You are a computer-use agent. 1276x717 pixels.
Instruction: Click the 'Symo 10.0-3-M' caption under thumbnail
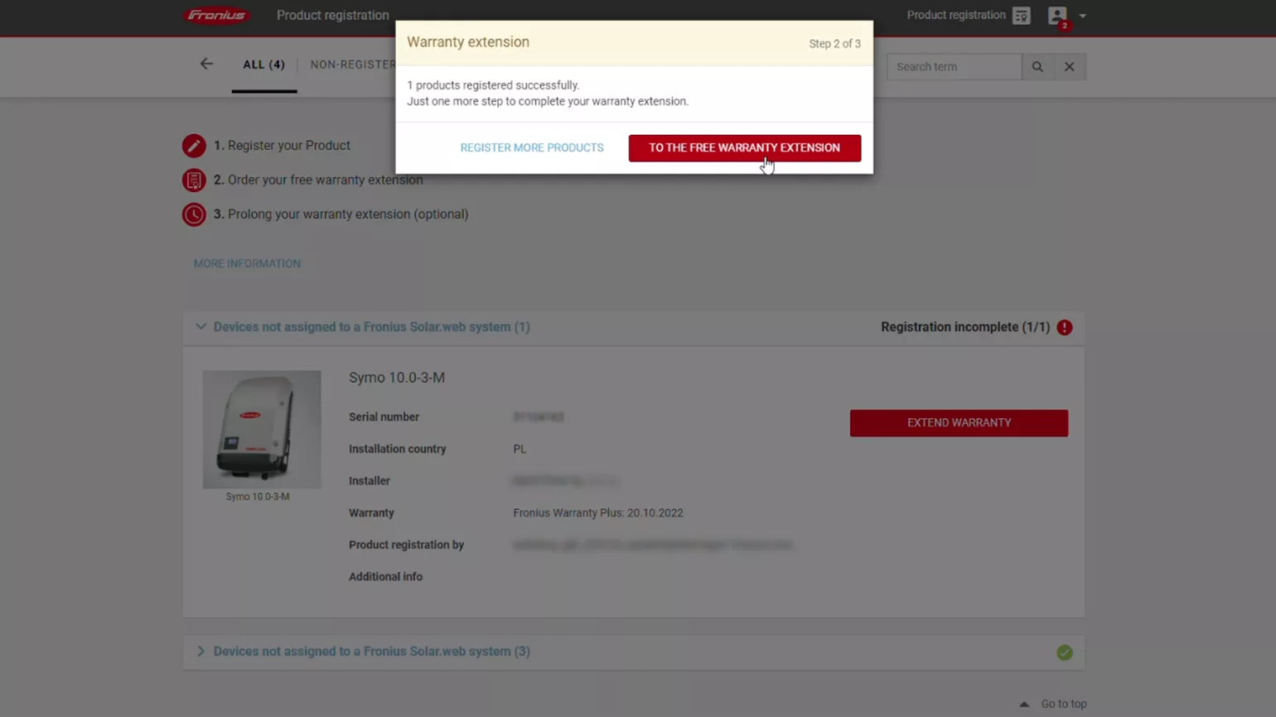tap(258, 497)
